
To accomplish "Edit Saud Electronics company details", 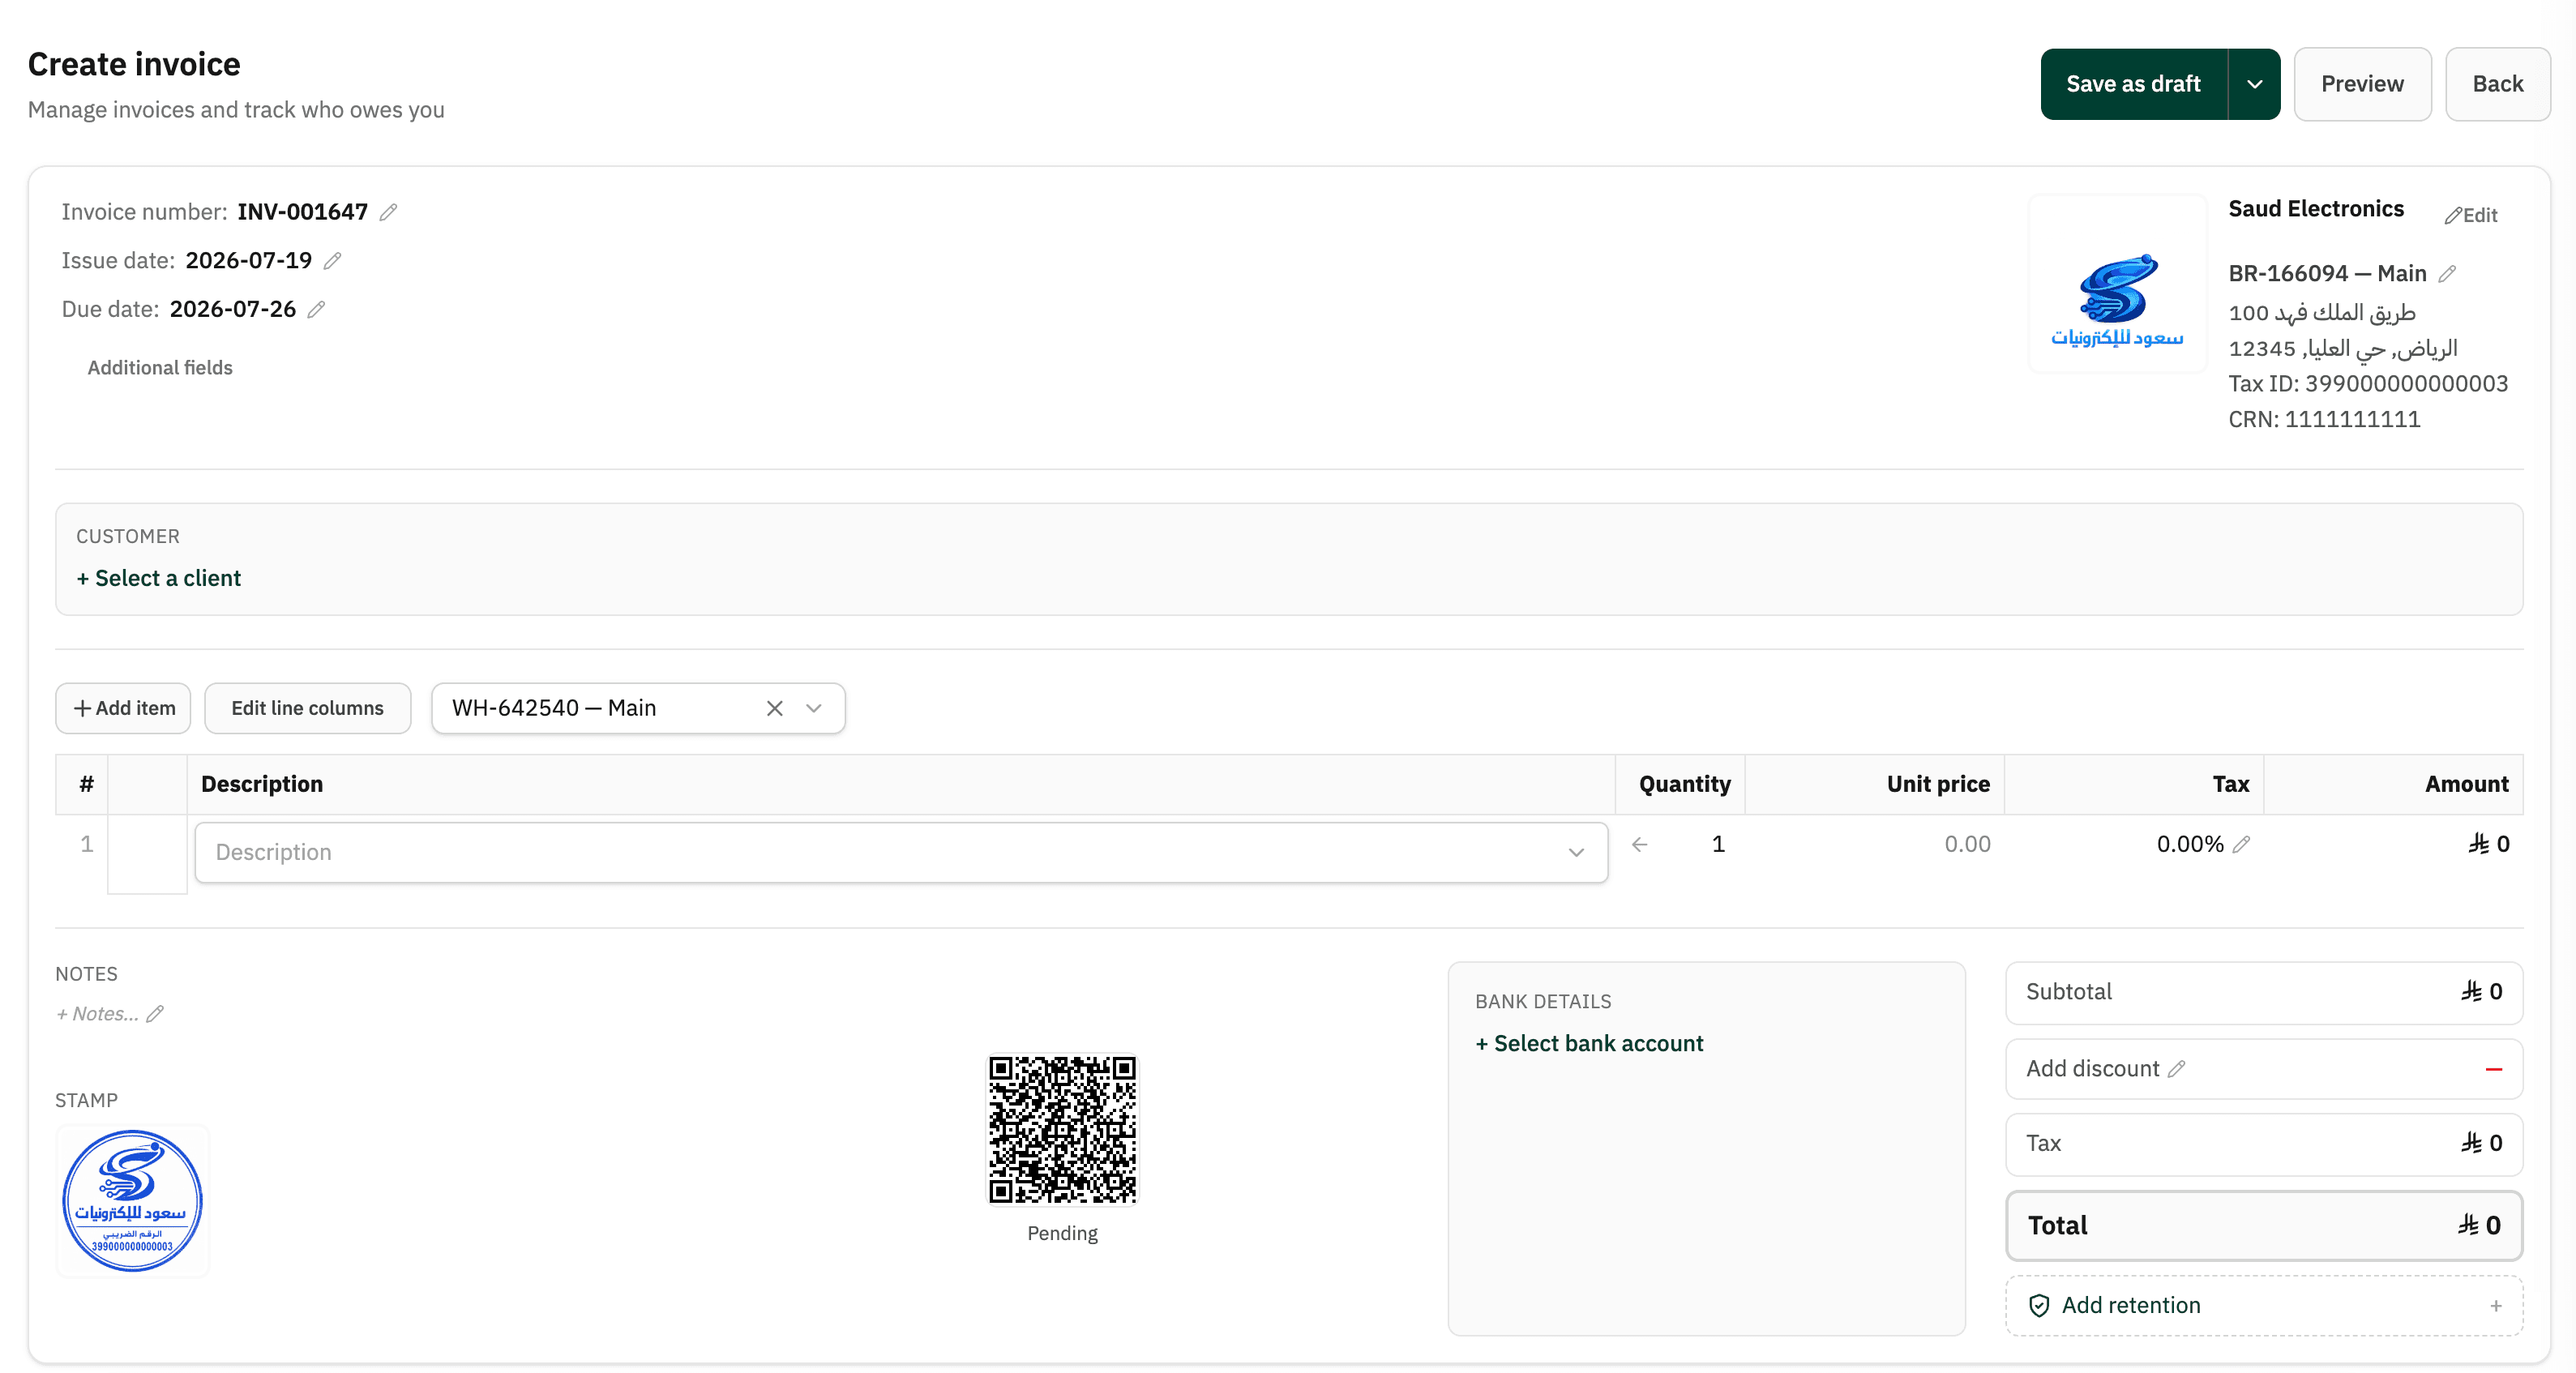I will [x=2471, y=215].
